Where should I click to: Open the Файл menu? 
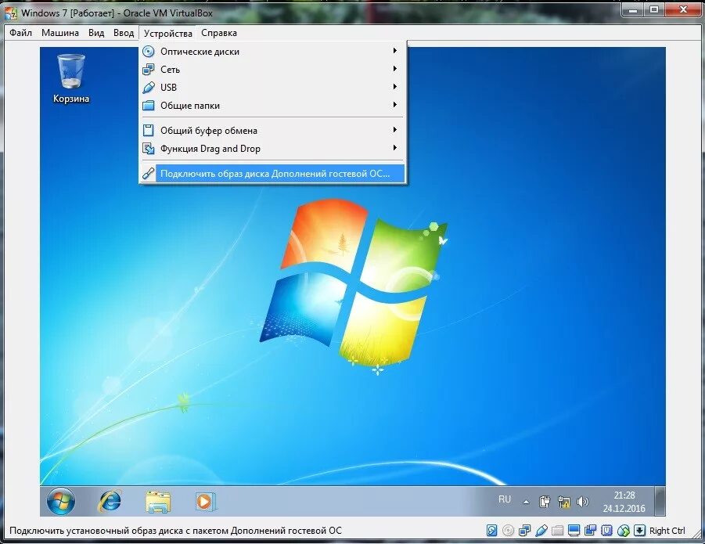point(20,33)
